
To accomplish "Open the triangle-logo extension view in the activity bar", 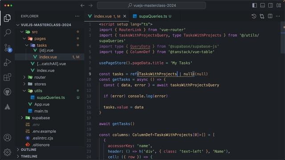I will click(7, 107).
